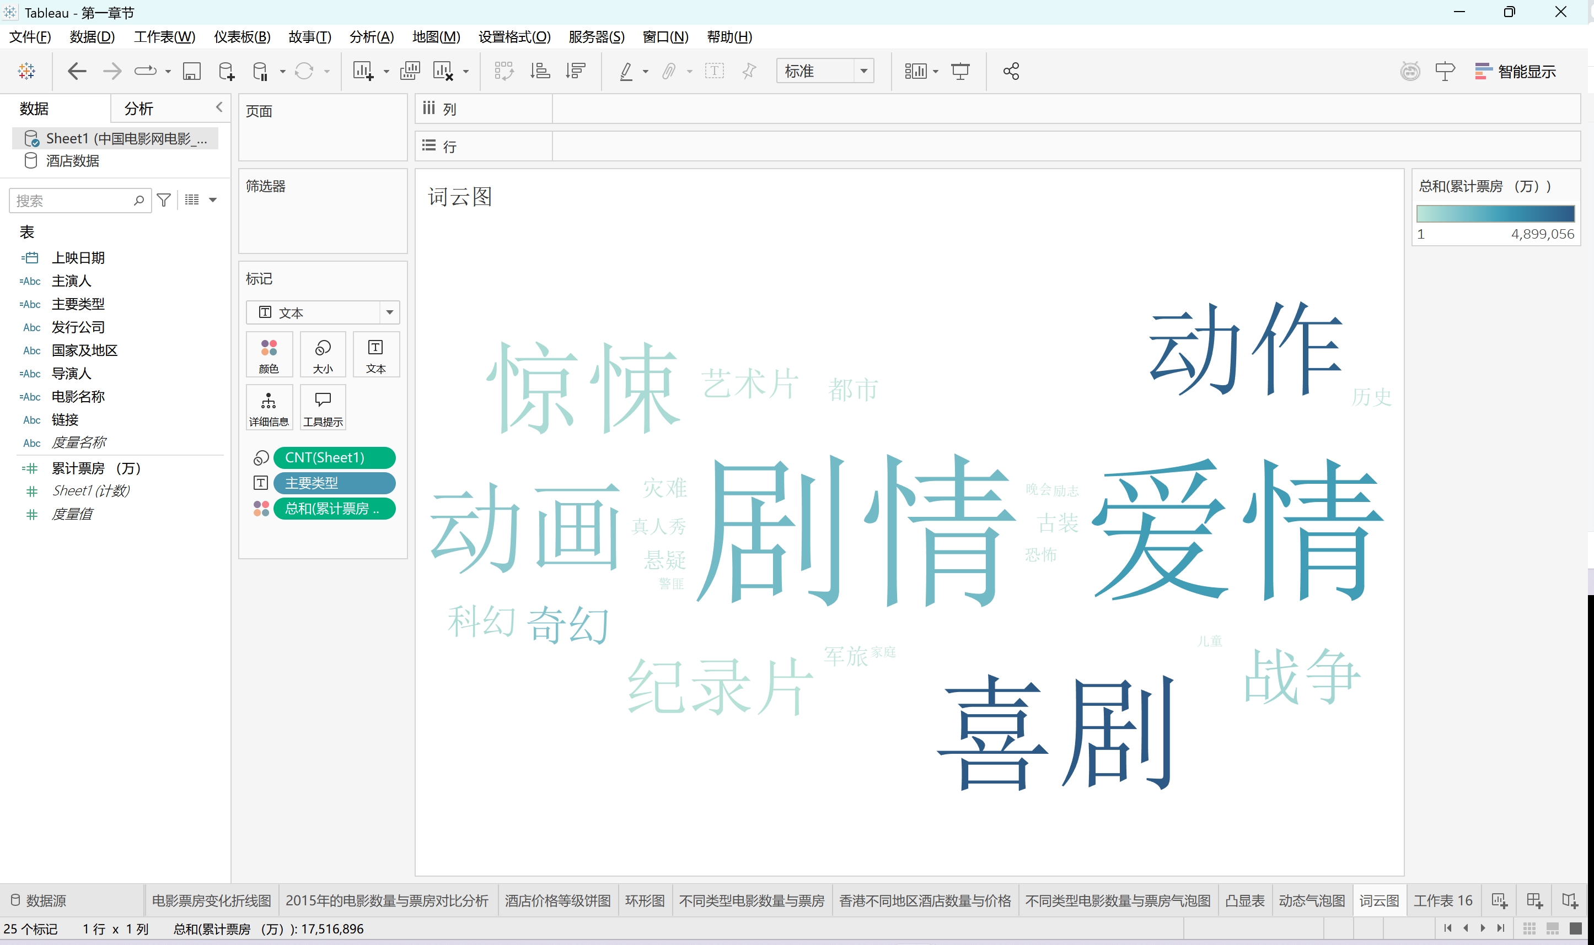Open the Color marks card button

coord(269,355)
